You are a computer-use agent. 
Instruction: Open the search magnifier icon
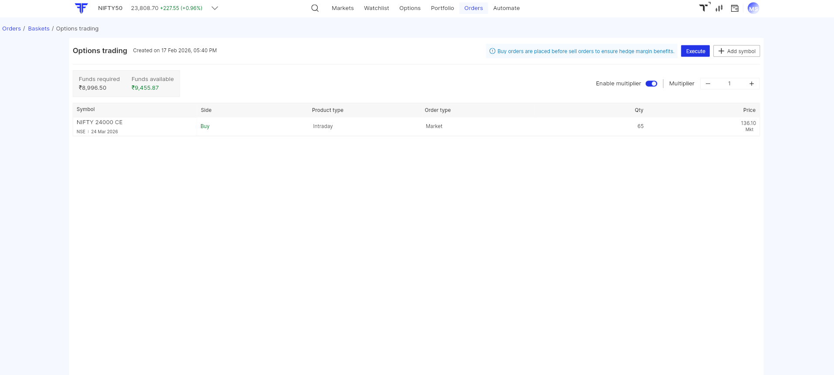click(315, 8)
